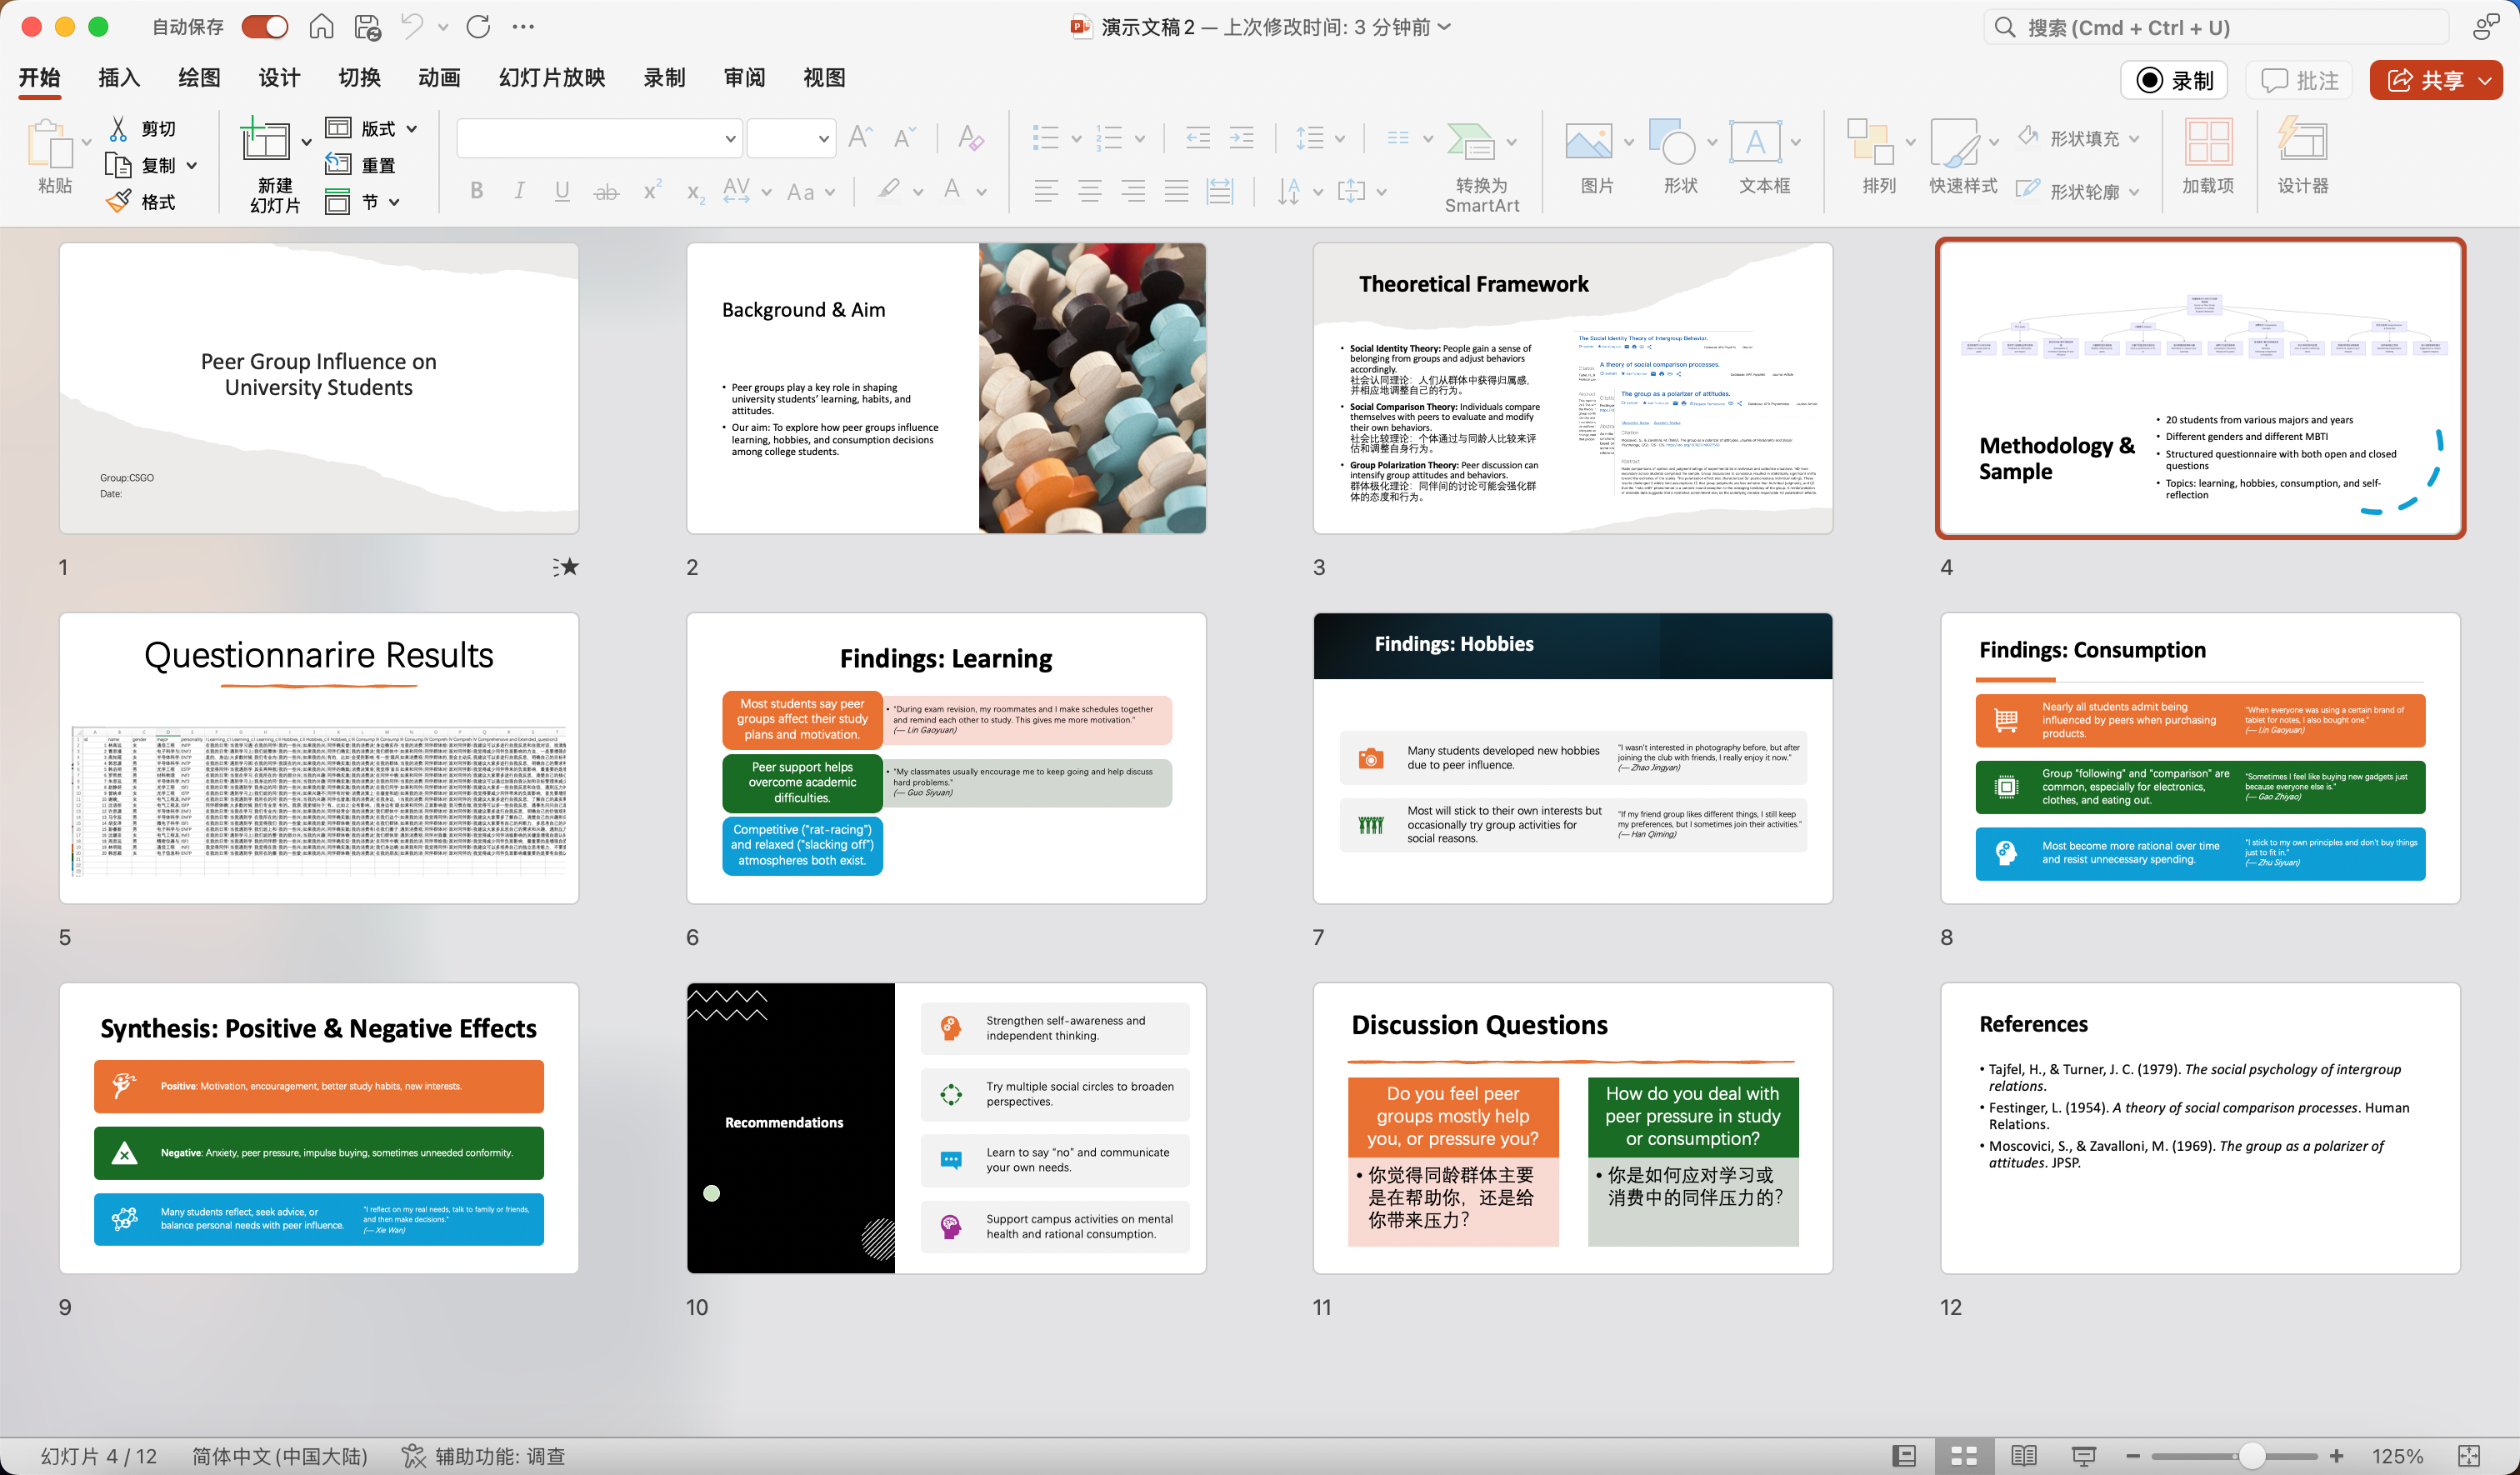Expand the document title dropdown chevron
This screenshot has height=1475, width=2520.
pos(1445,27)
